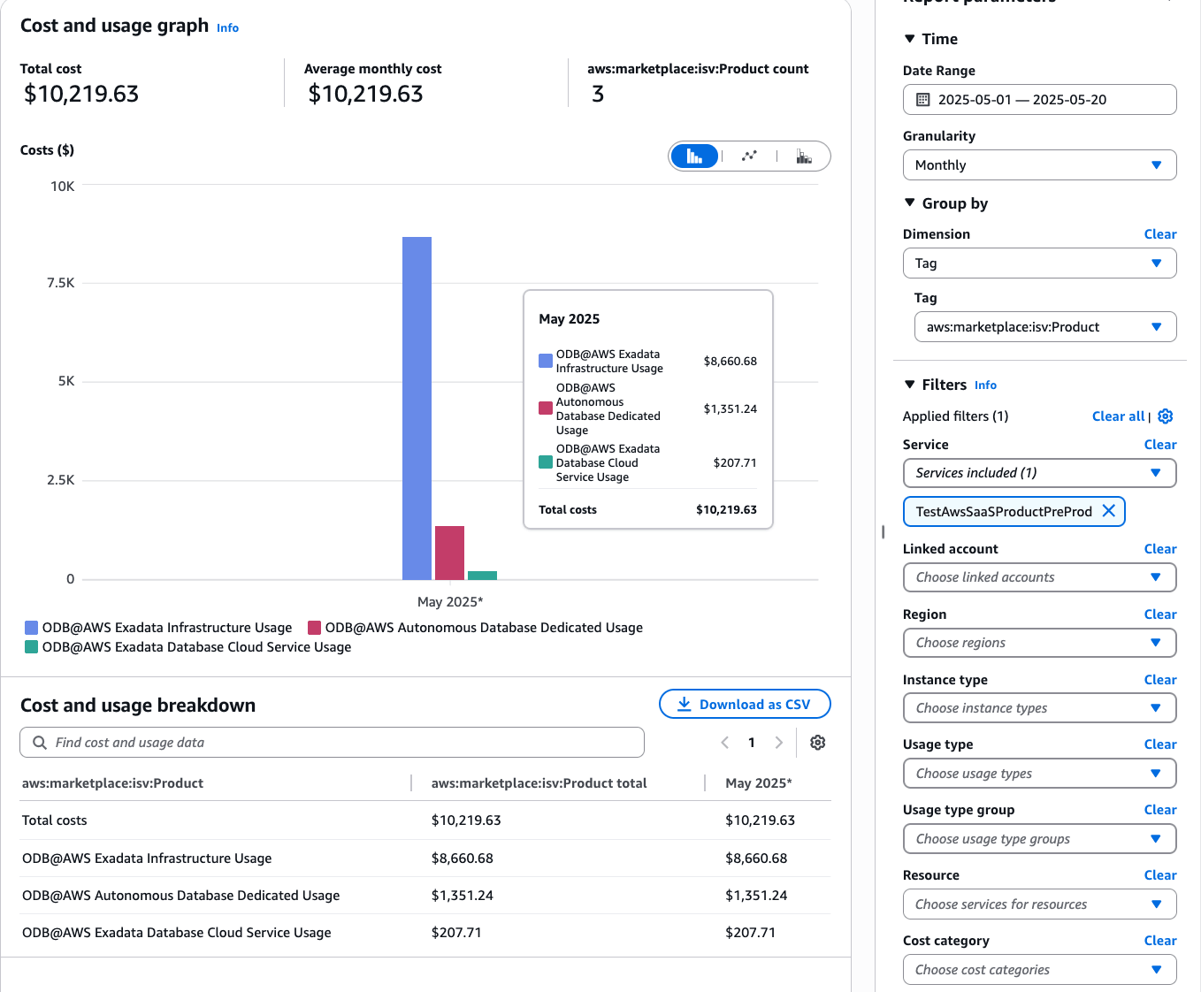Click Info next to Cost and usage graph

tap(227, 27)
